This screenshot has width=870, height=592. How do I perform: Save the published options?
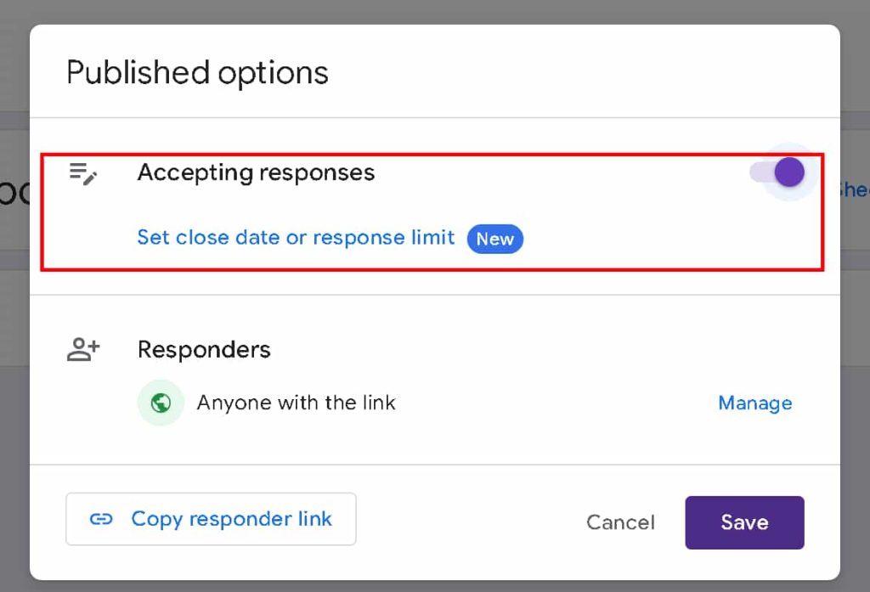[x=744, y=522]
